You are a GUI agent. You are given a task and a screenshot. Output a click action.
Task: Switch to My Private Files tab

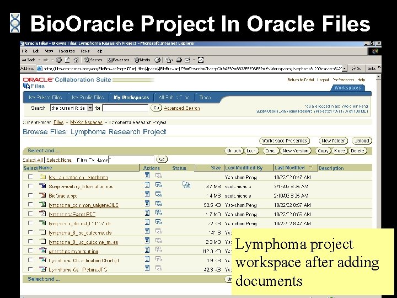[45, 97]
